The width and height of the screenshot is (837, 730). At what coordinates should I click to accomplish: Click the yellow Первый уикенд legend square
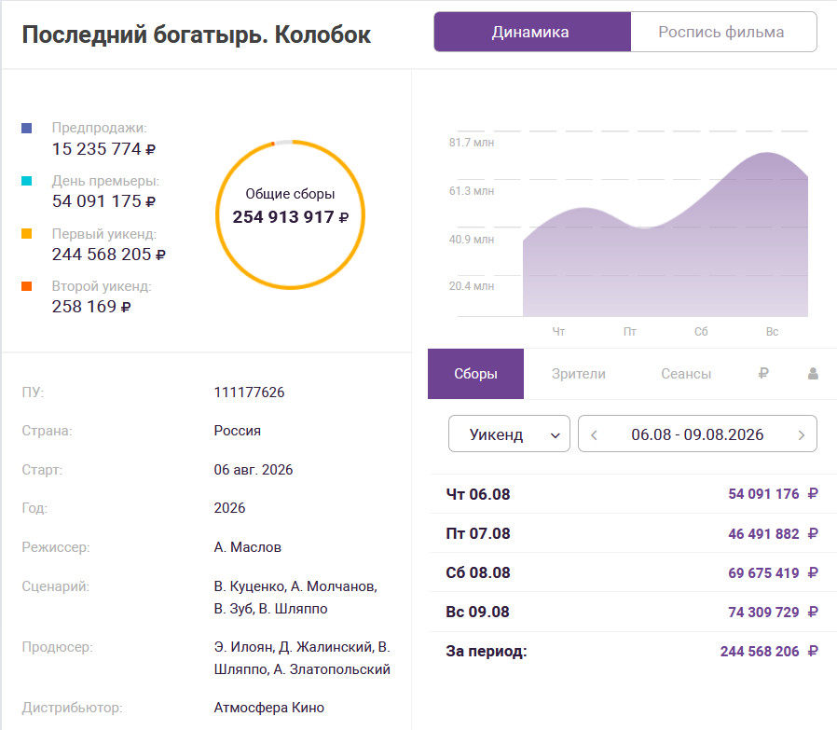[x=27, y=233]
